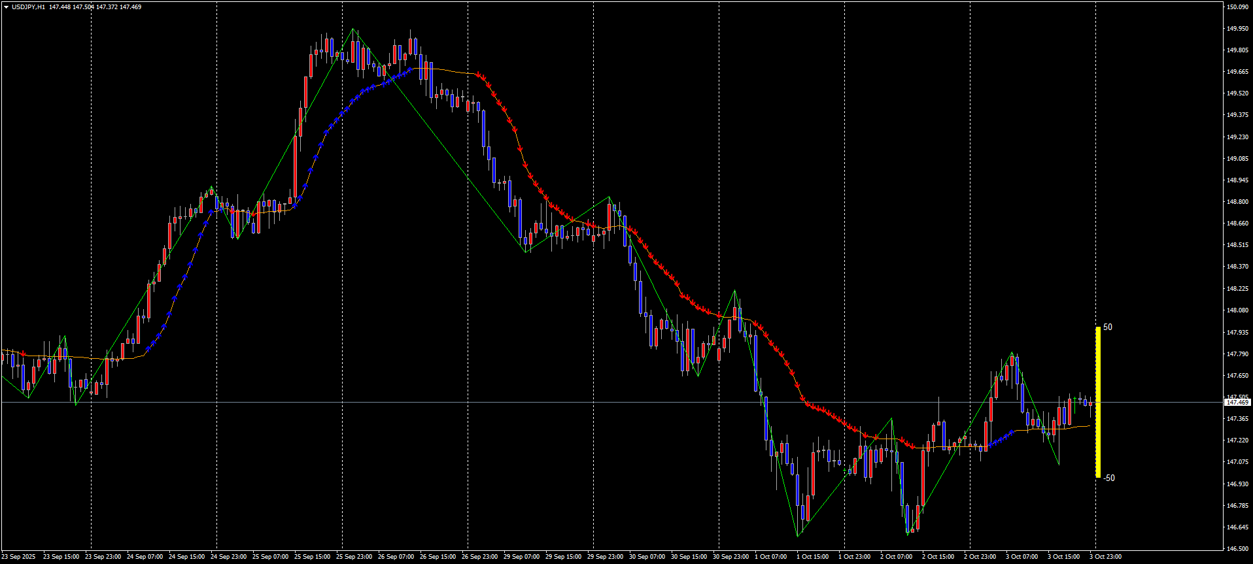Click the 23 Sep 2025 time label
This screenshot has height=564, width=1253.
pyautogui.click(x=18, y=557)
